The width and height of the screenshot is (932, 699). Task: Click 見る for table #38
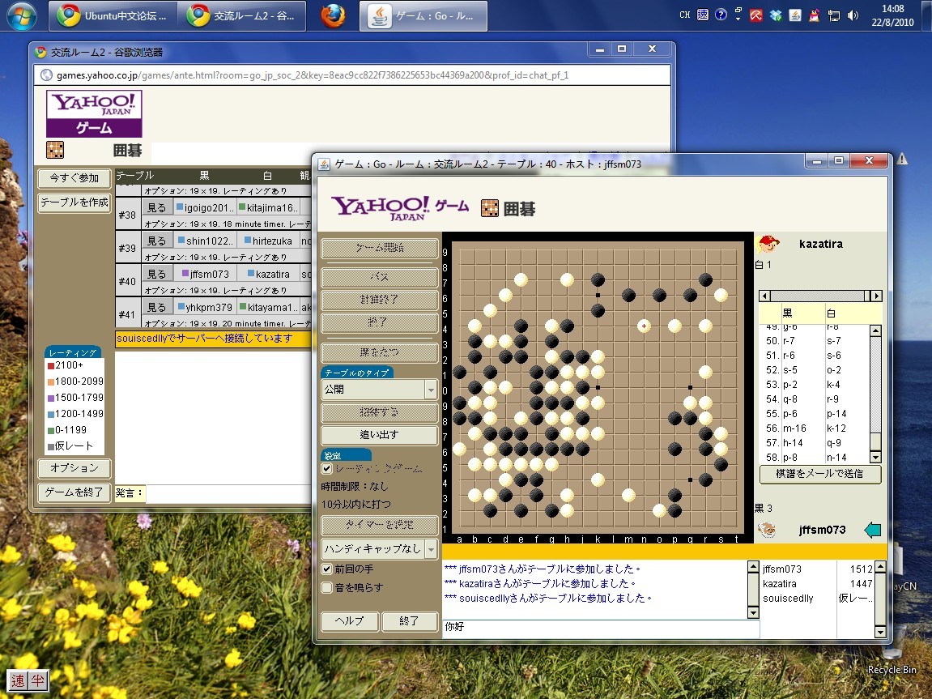pos(157,207)
